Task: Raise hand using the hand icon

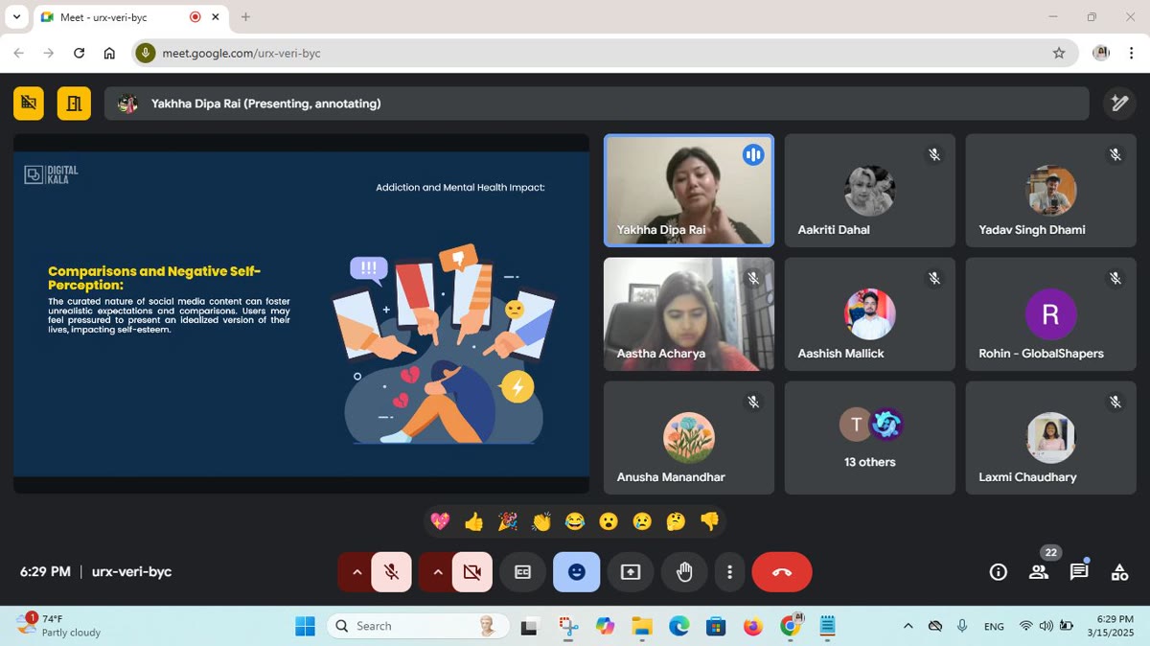Action: coord(684,572)
